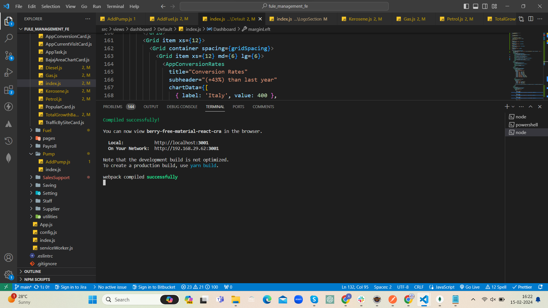Click the fule_management_fe search box
Screen dimensions: 548x308
[284, 6]
